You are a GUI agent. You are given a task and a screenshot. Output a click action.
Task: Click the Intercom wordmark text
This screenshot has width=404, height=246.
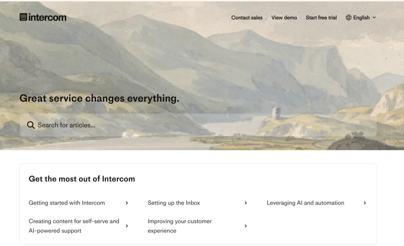pyautogui.click(x=47, y=17)
